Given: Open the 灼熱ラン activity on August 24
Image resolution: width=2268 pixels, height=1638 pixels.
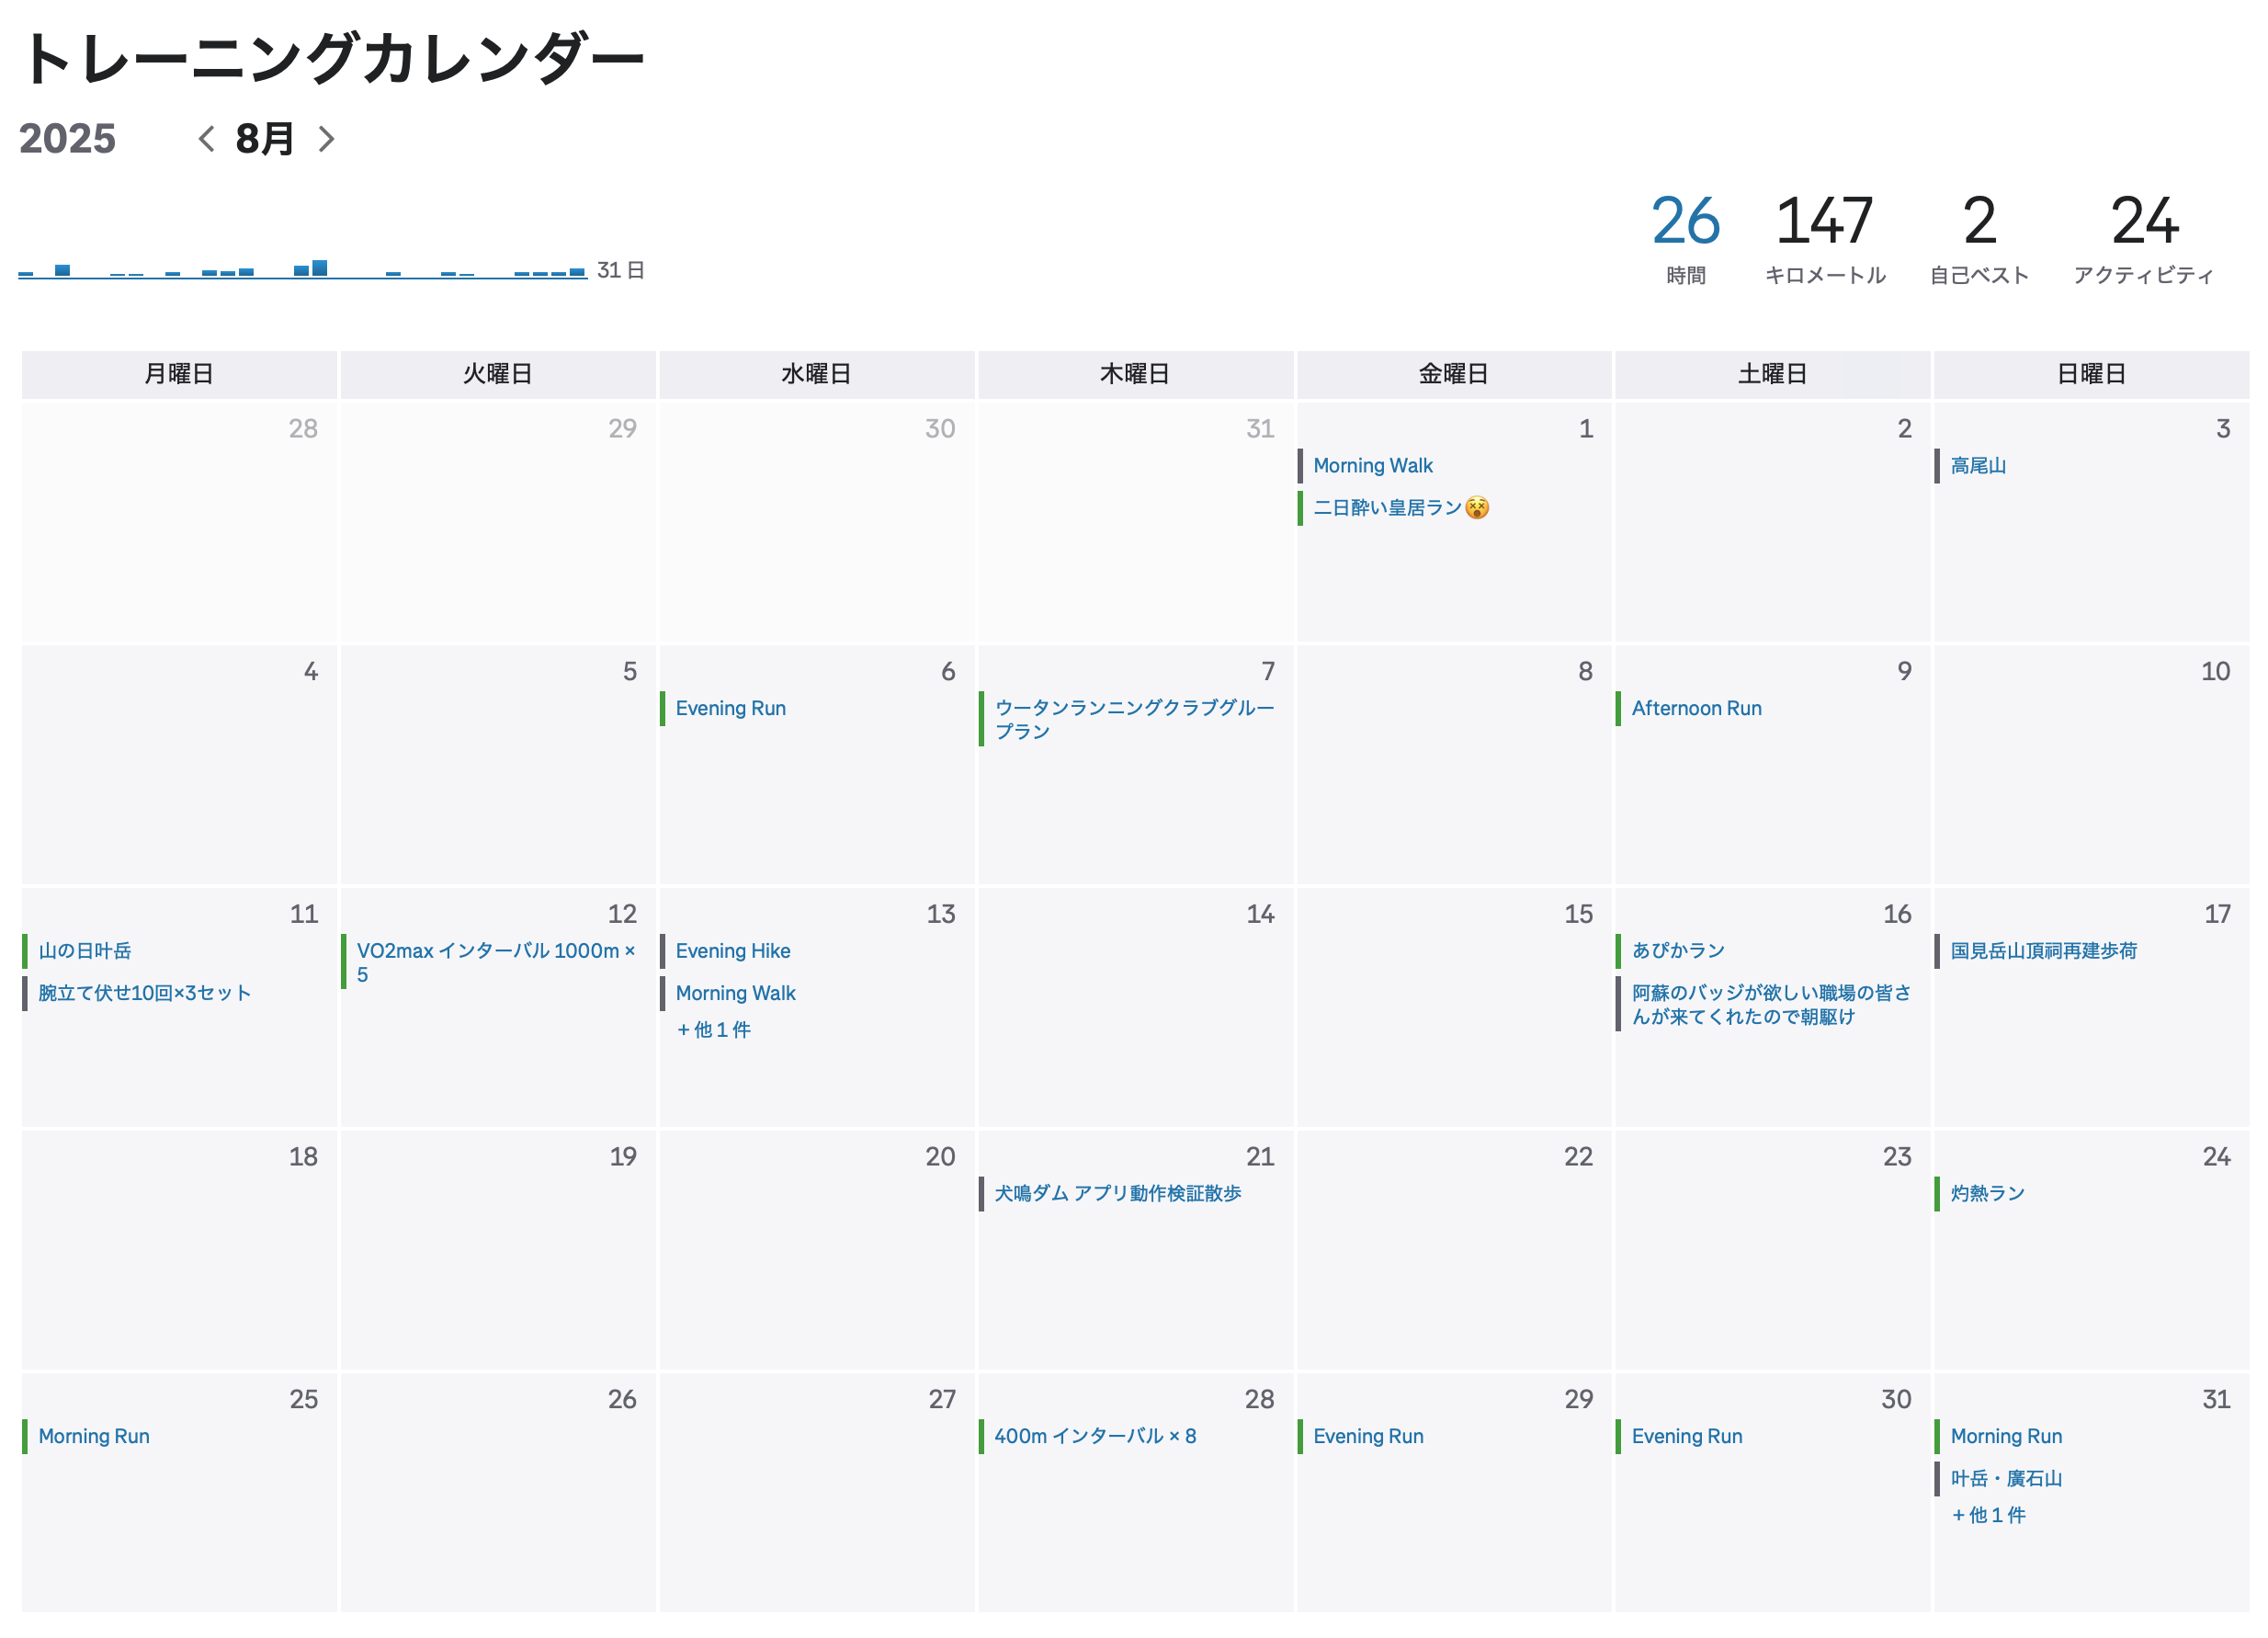Looking at the screenshot, I should tap(1985, 1192).
